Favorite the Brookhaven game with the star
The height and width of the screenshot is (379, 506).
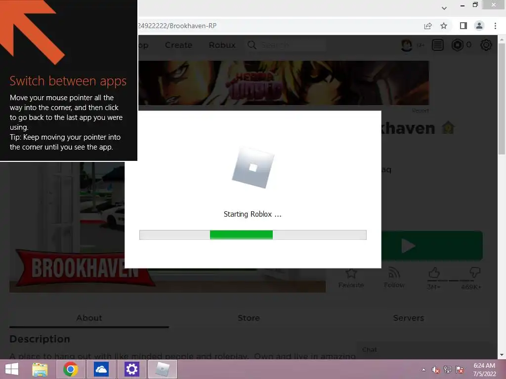tap(351, 278)
